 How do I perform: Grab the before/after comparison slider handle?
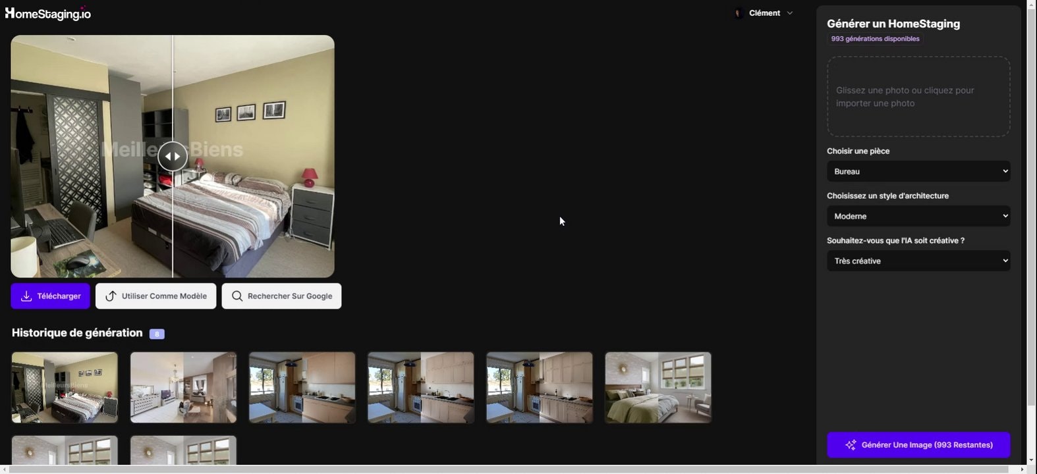173,157
